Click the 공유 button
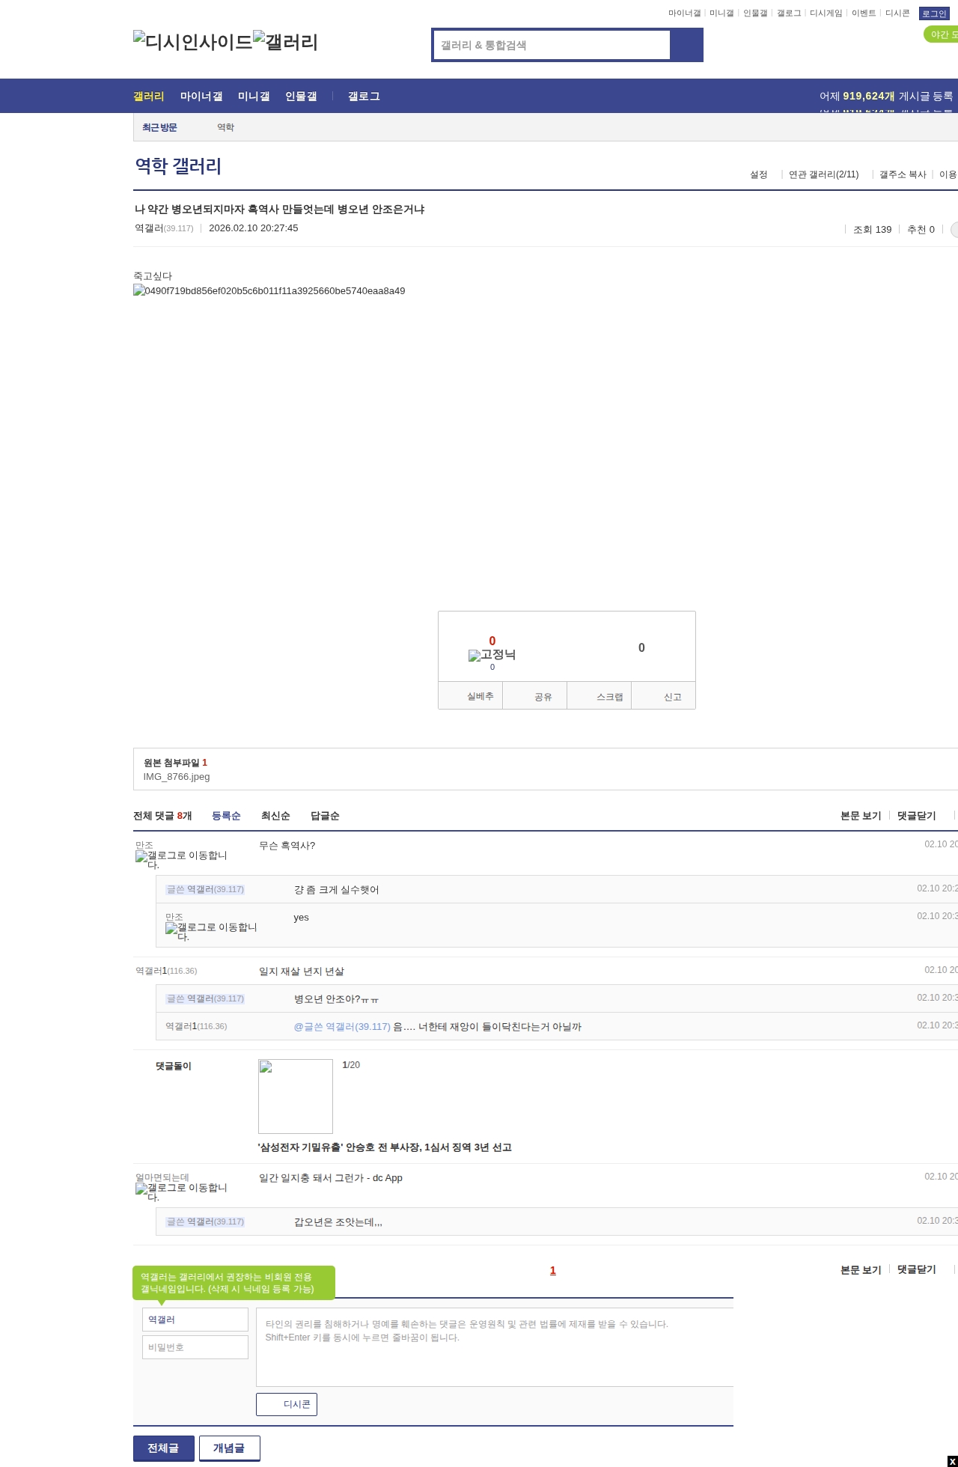 [534, 696]
